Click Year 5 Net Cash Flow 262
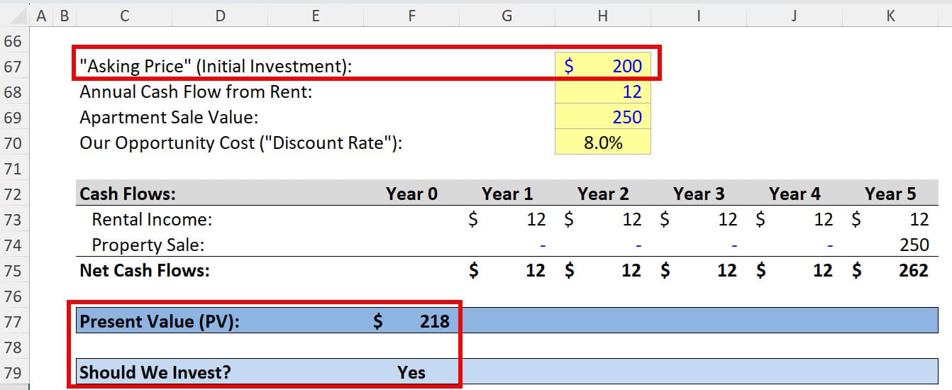Screen dimensions: 952x390 click(x=912, y=271)
